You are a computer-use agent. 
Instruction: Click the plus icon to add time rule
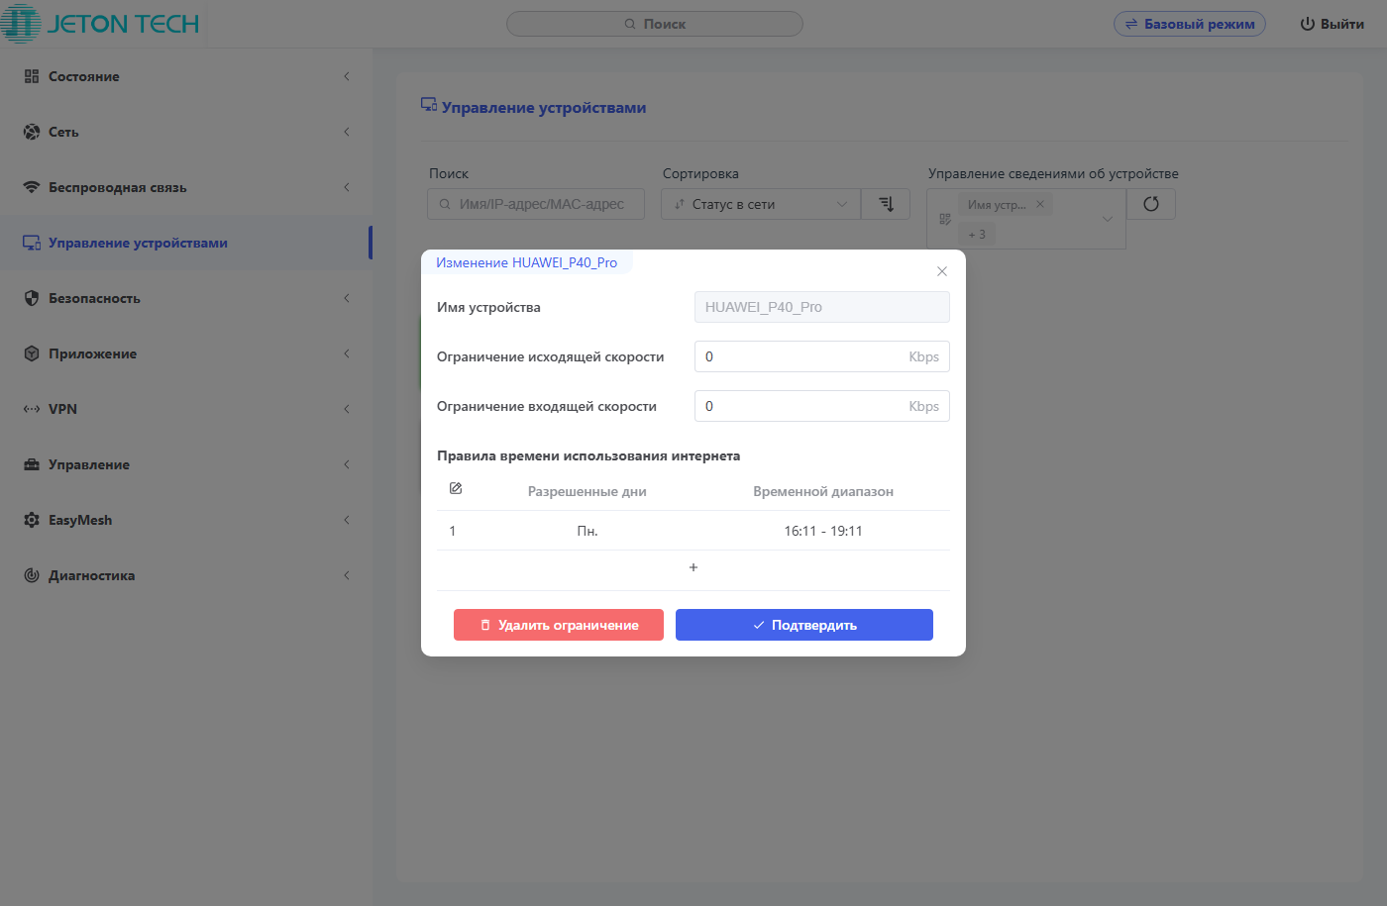pos(693,568)
